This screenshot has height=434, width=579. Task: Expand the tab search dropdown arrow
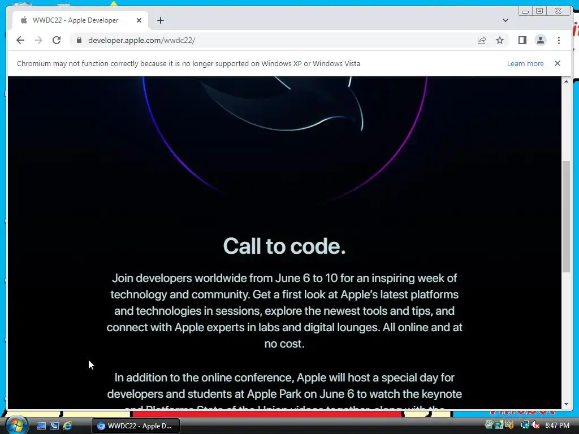(x=505, y=20)
